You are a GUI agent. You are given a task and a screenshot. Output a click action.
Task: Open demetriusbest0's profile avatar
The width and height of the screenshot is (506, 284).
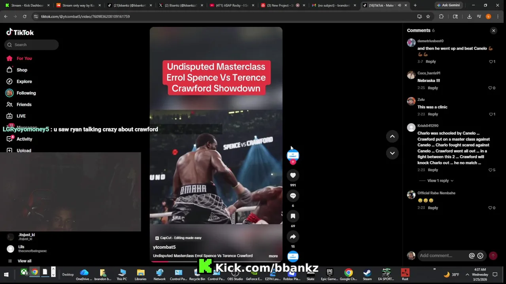(411, 43)
